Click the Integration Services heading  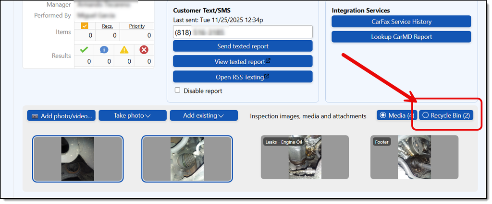click(361, 11)
